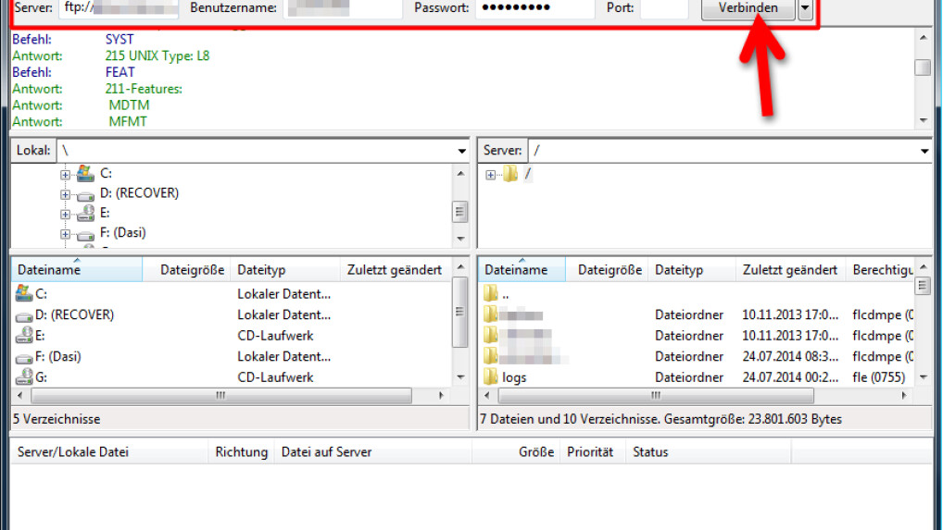This screenshot has width=943, height=530.
Task: Select the C: drive icon in local tree
Action: [x=85, y=174]
